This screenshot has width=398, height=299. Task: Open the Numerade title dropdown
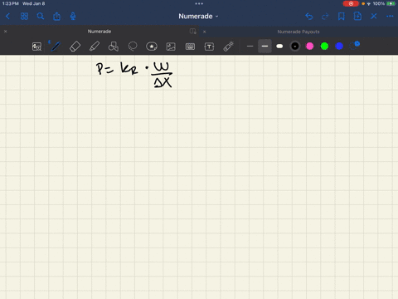point(198,17)
